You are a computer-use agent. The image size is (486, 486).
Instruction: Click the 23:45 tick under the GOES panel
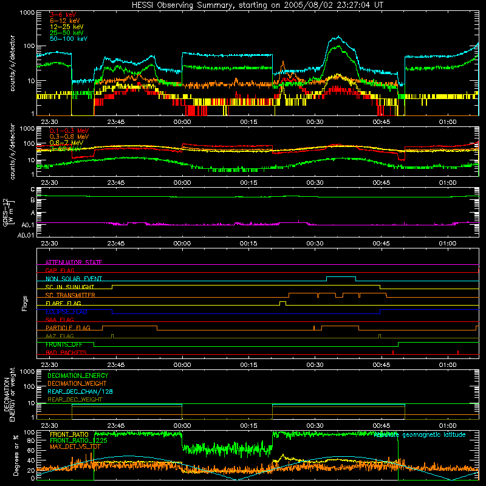116,244
